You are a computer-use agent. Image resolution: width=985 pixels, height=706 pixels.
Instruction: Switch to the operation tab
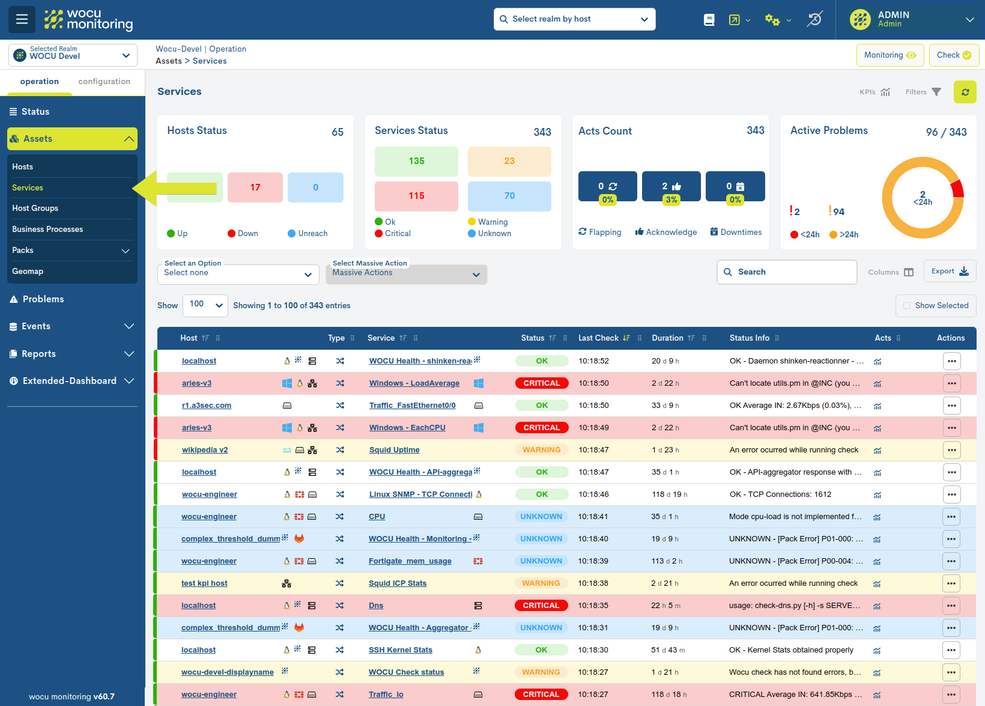pyautogui.click(x=40, y=82)
